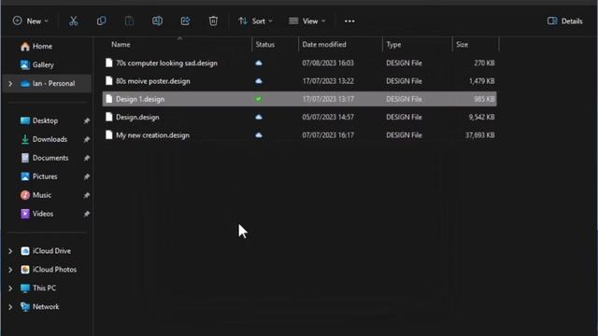Click green synced checkmark for Design 1.design
This screenshot has height=336, width=598.
(259, 99)
